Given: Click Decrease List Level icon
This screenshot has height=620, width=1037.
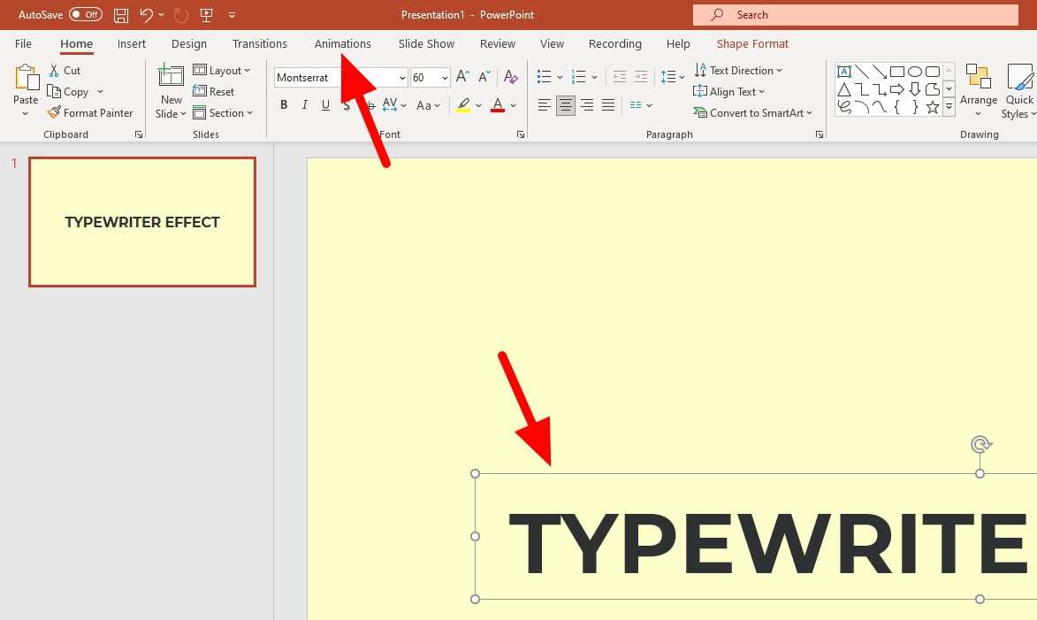Looking at the screenshot, I should [x=620, y=77].
